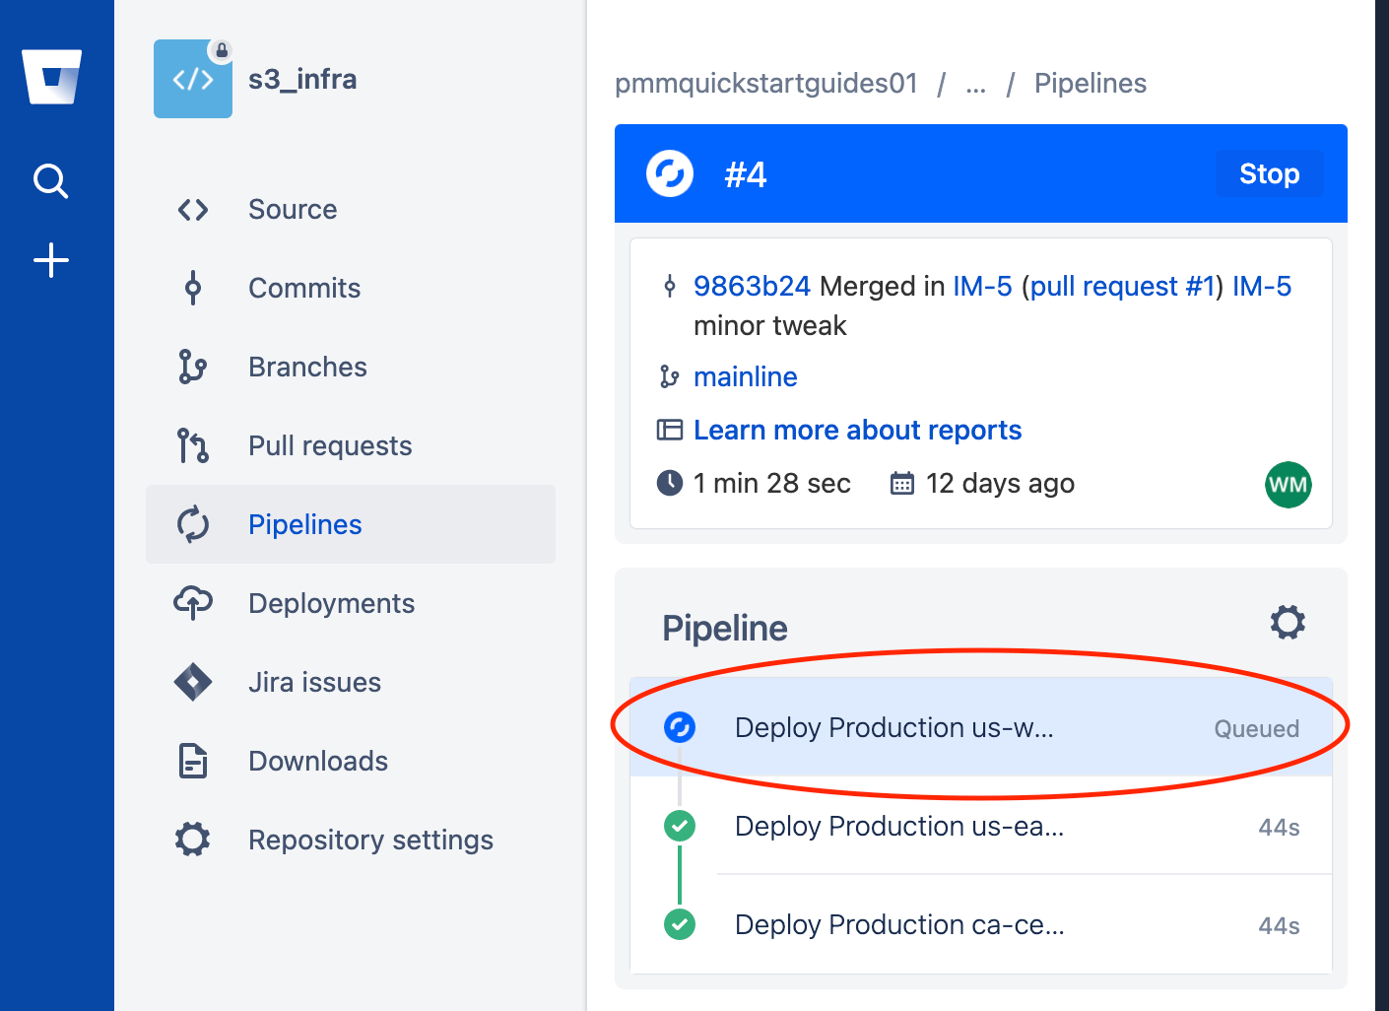
Task: Stop the running pipeline
Action: (x=1268, y=173)
